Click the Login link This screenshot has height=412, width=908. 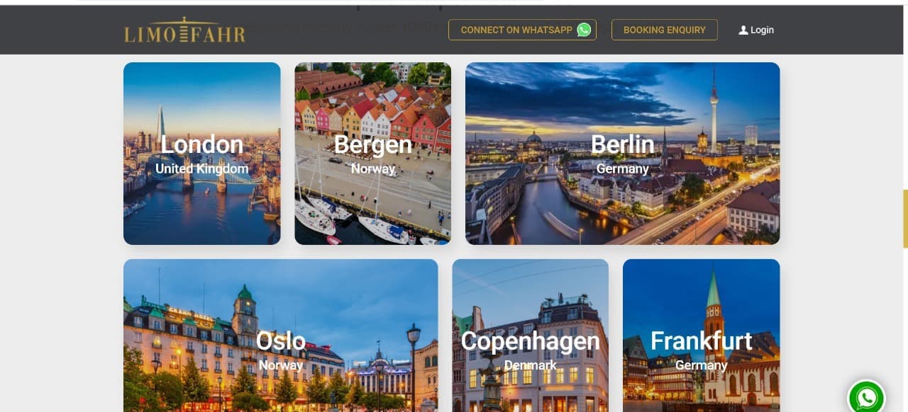click(x=756, y=30)
